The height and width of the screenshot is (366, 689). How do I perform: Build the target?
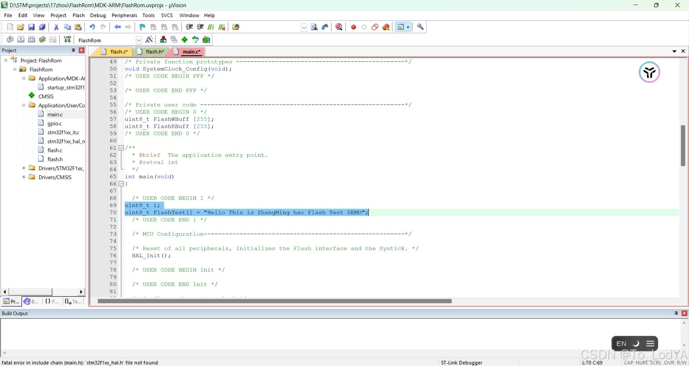[21, 39]
